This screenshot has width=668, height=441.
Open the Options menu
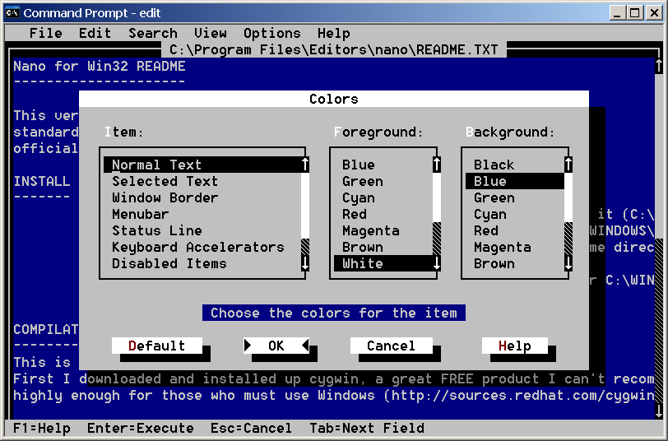click(x=271, y=34)
